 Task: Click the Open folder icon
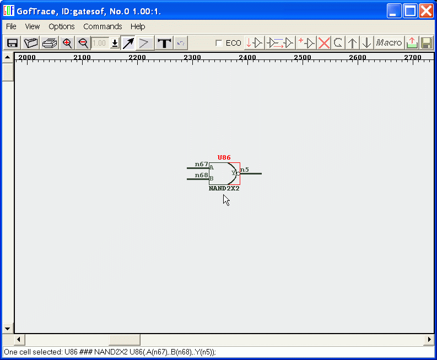(31, 43)
